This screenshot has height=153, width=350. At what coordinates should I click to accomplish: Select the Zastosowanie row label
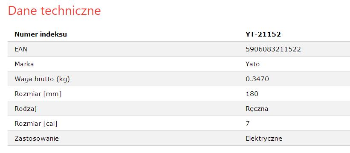(x=37, y=139)
